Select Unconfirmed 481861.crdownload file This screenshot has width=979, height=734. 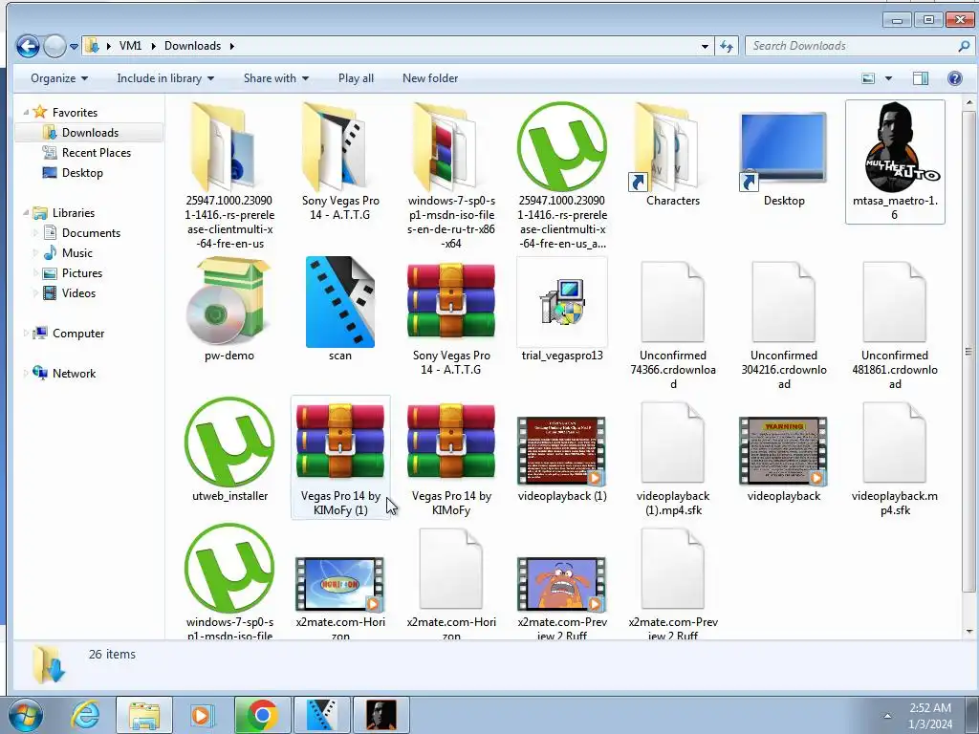(x=895, y=326)
